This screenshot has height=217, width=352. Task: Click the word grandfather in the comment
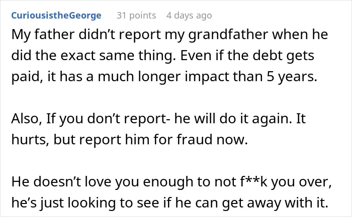228,35
